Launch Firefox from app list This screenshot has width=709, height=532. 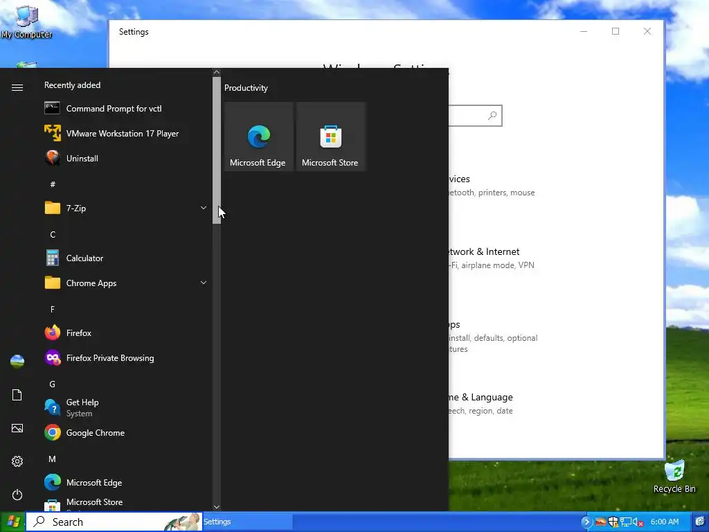click(125, 333)
